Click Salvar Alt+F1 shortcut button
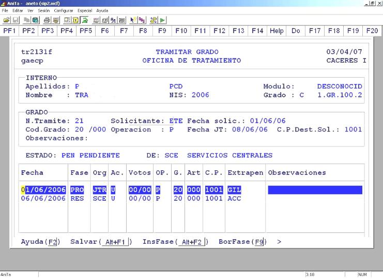383x279 pixels. point(101,242)
